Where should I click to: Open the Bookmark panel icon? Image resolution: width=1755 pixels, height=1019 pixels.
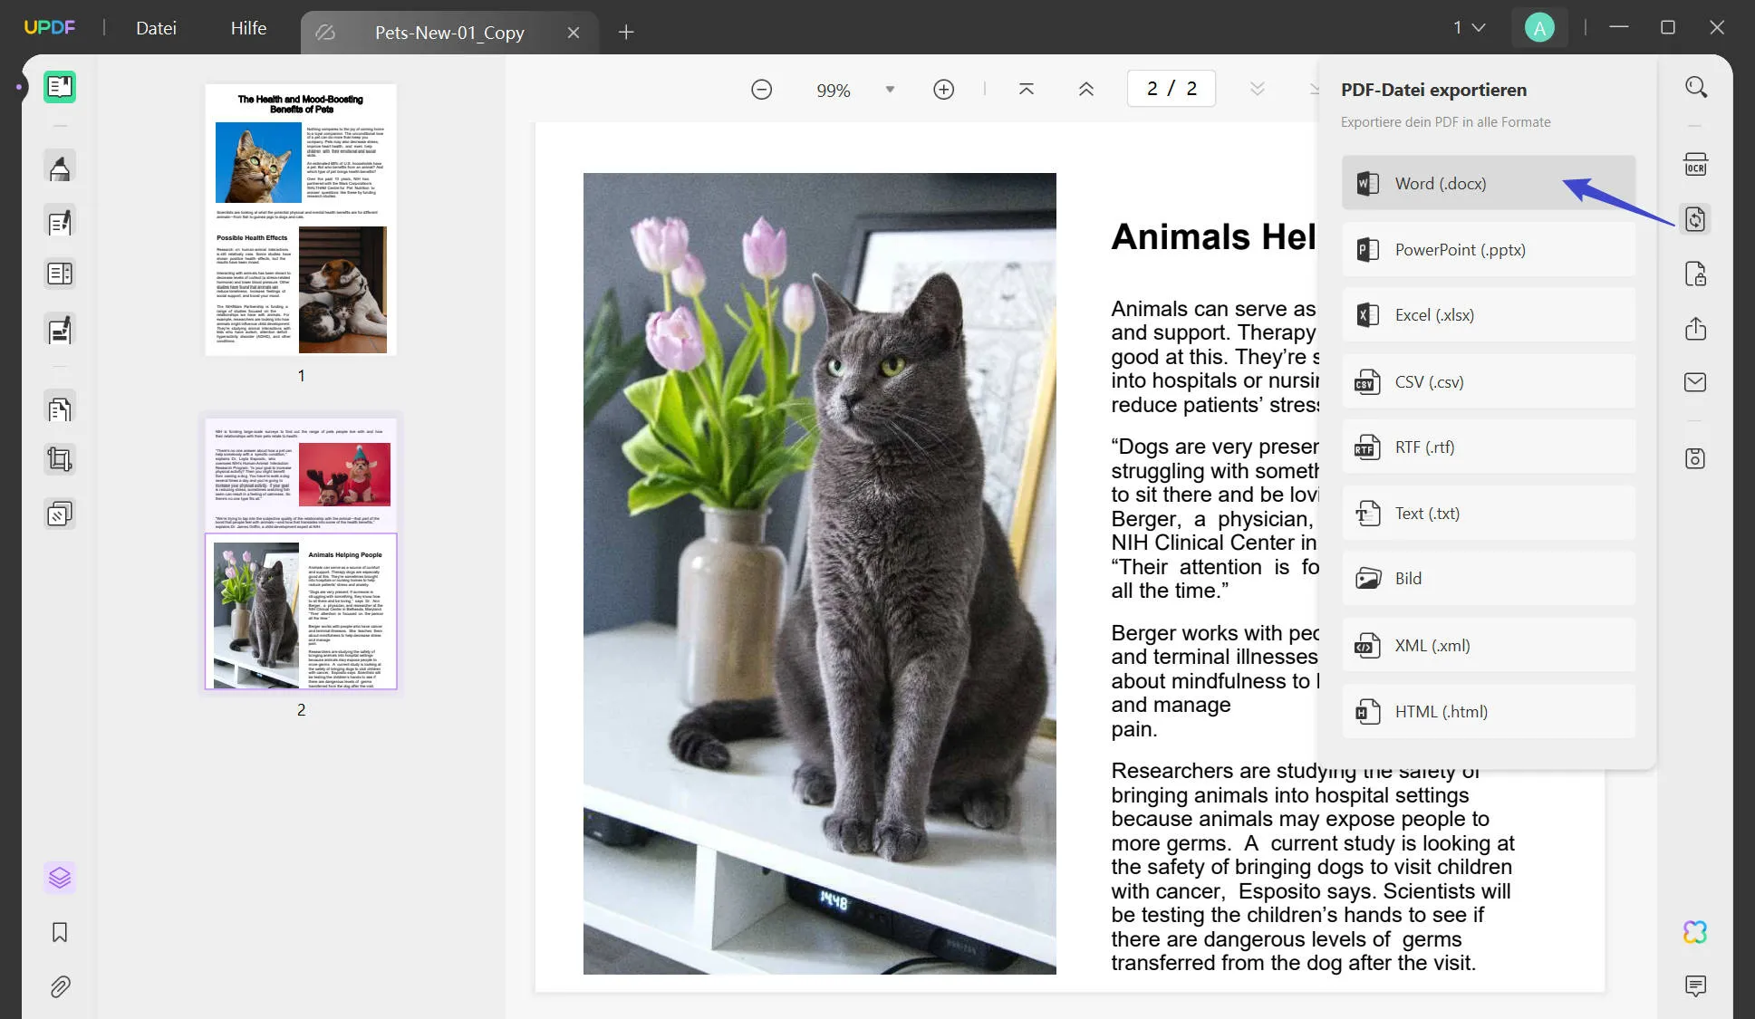[60, 933]
